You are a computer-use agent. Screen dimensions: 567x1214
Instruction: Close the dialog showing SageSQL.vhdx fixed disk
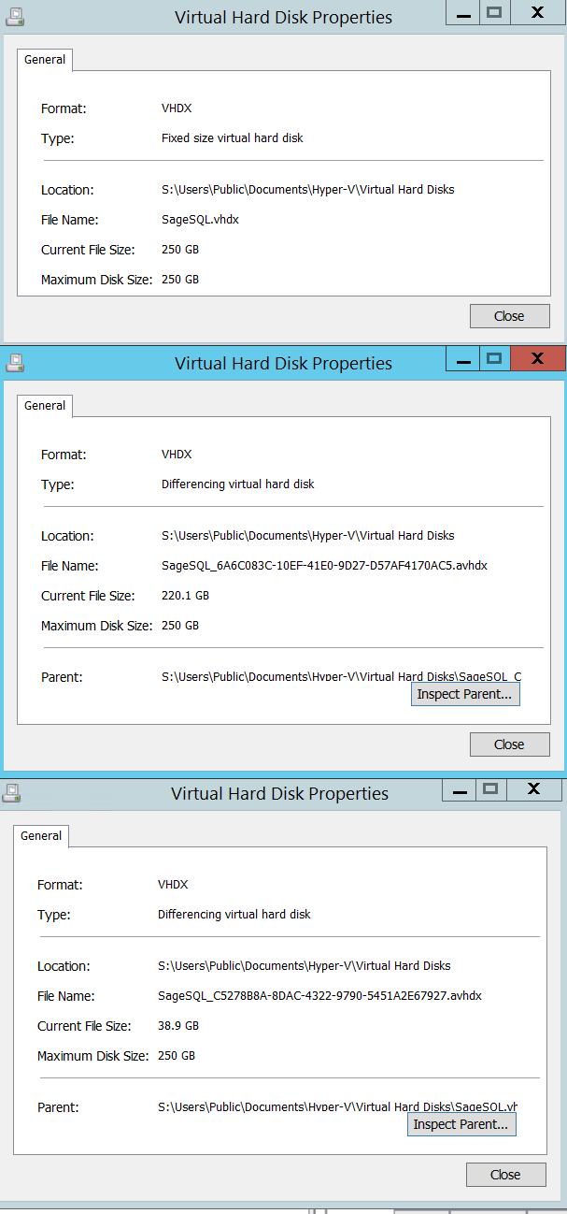[509, 315]
